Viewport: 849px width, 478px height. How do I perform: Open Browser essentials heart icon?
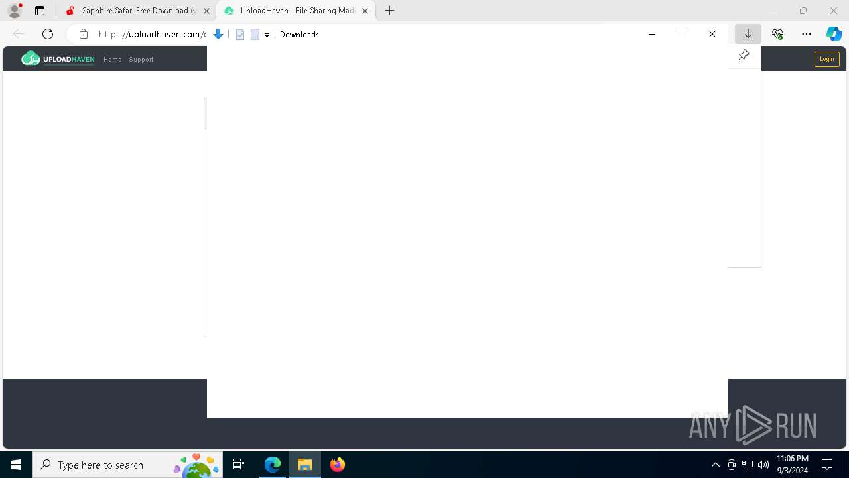(777, 34)
